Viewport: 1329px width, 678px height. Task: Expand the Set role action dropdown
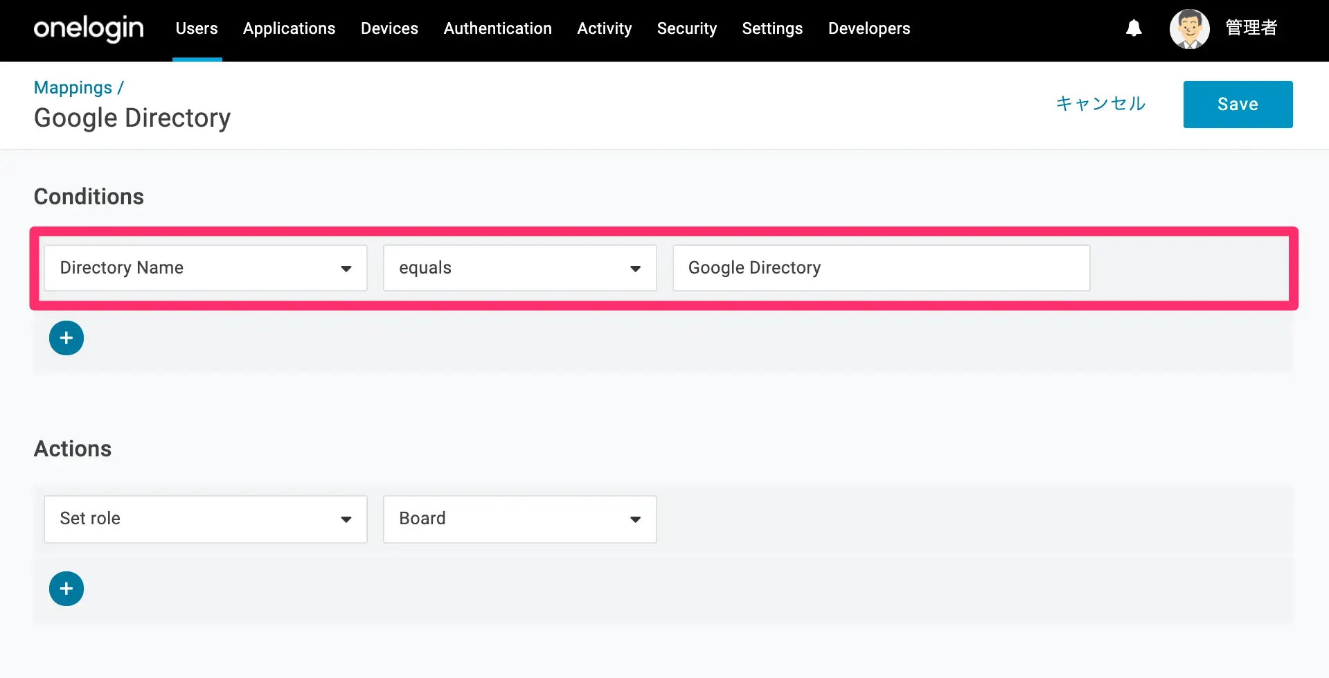coord(206,519)
